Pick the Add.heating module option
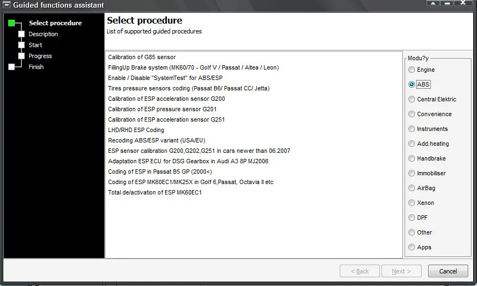 click(x=412, y=144)
